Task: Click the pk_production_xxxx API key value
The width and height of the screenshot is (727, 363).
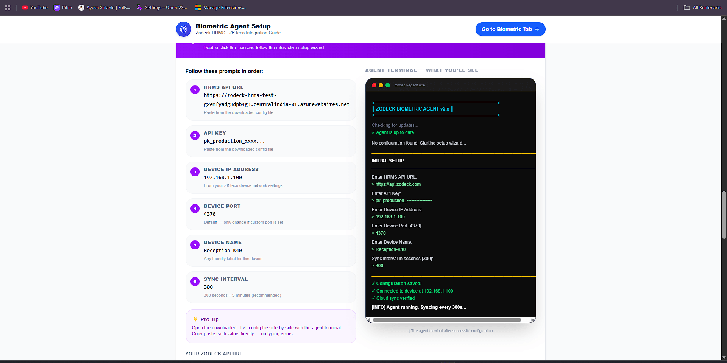Action: tap(234, 141)
